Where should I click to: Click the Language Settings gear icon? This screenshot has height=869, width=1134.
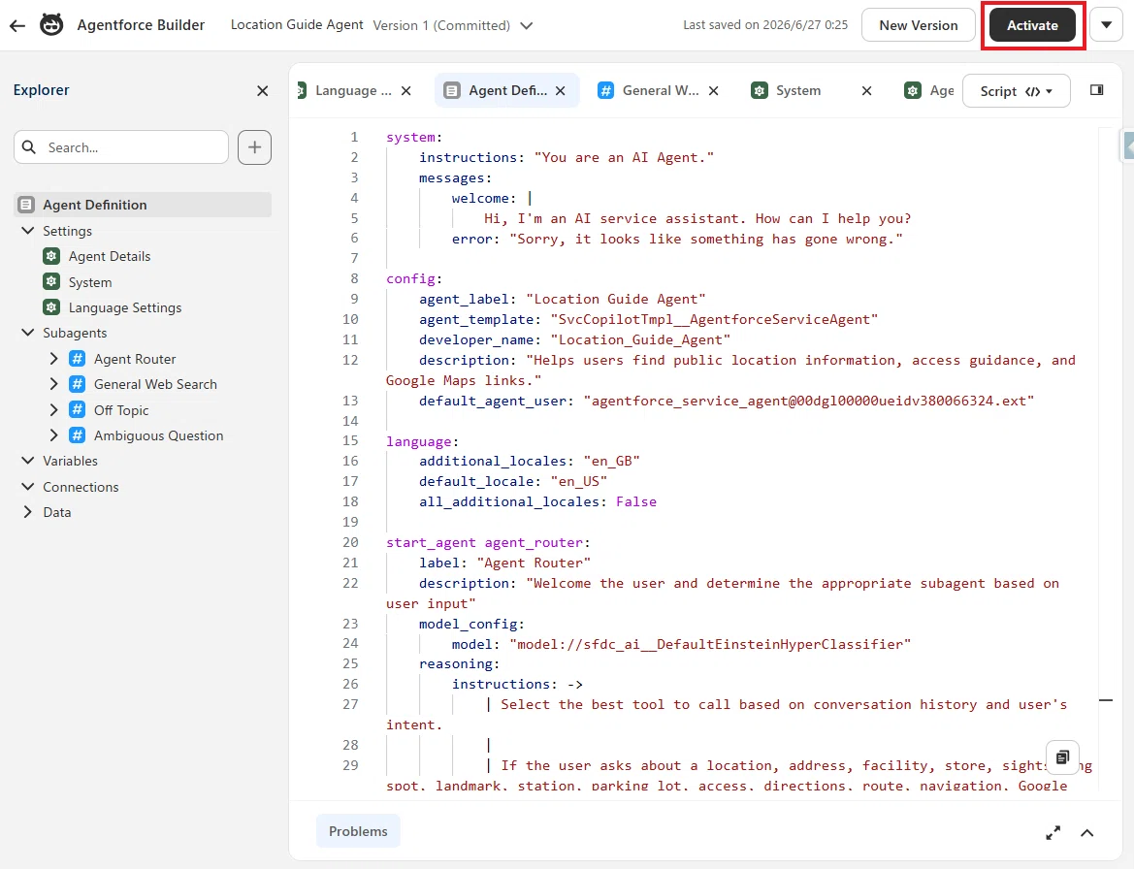(51, 307)
